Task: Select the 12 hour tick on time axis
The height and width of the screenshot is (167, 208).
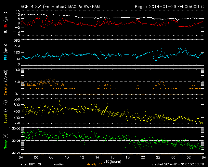Action: pyautogui.click(x=83, y=157)
